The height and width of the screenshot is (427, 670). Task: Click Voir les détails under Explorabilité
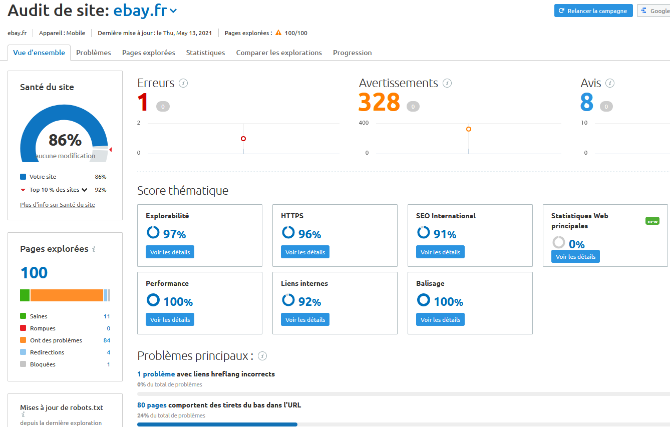(x=170, y=252)
